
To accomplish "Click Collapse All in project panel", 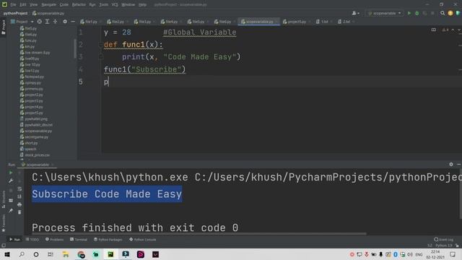I will (x=55, y=22).
